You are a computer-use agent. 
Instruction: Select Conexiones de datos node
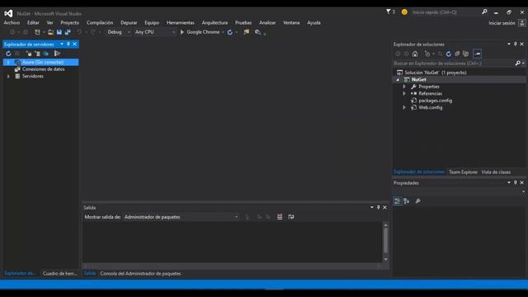(43, 69)
